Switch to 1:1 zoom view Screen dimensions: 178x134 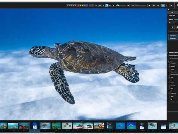pyautogui.click(x=100, y=5)
